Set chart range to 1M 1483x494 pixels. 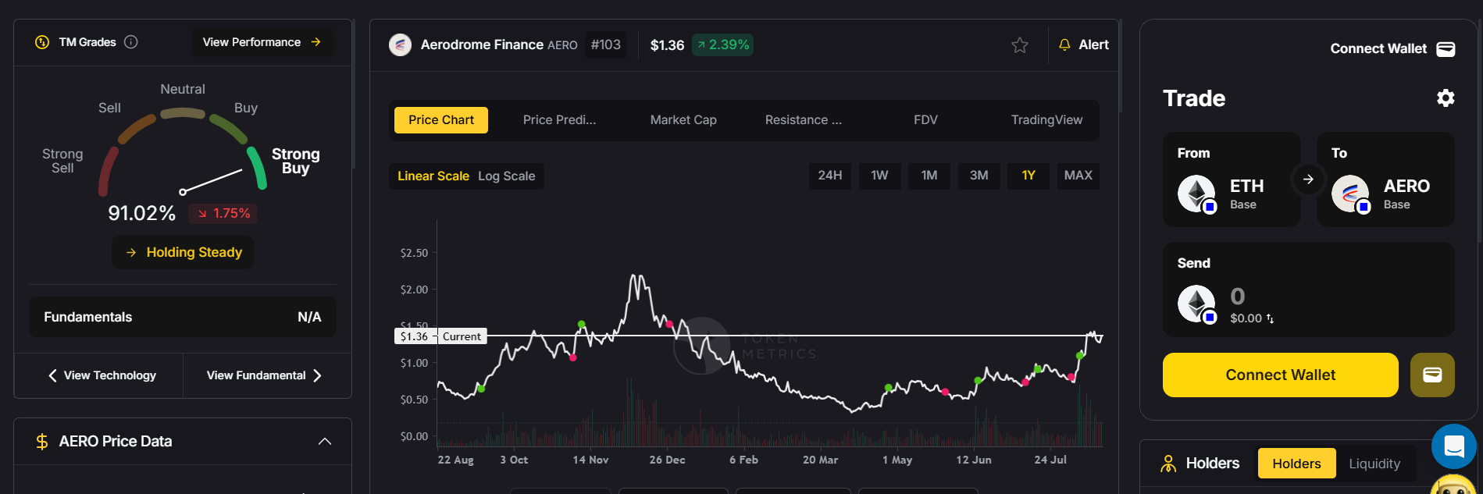tap(929, 176)
